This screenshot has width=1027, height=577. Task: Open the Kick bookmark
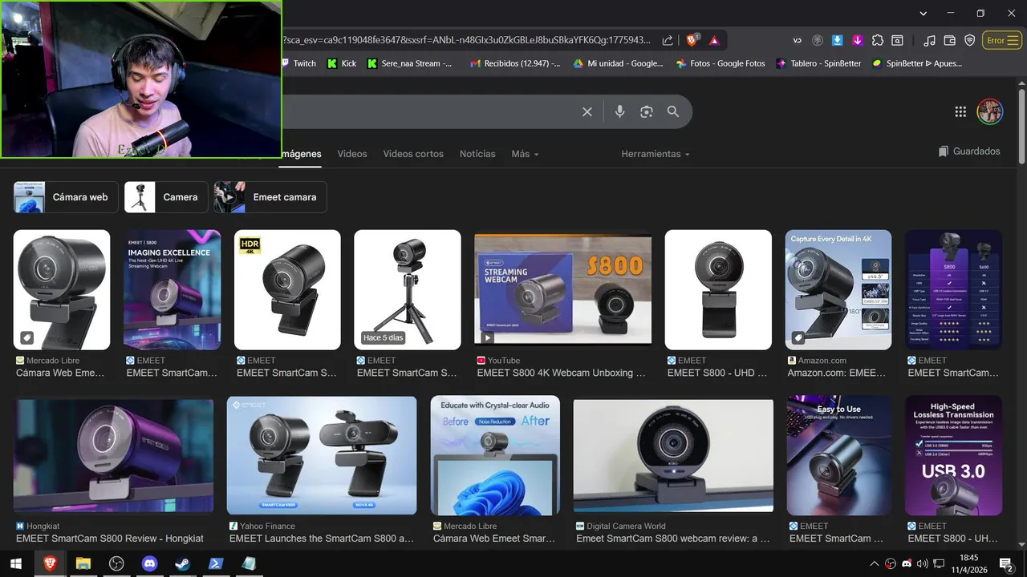(x=342, y=63)
